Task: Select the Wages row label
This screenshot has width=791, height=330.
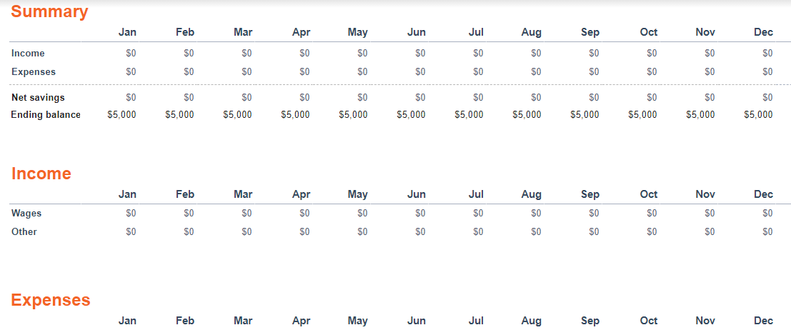Action: click(26, 214)
